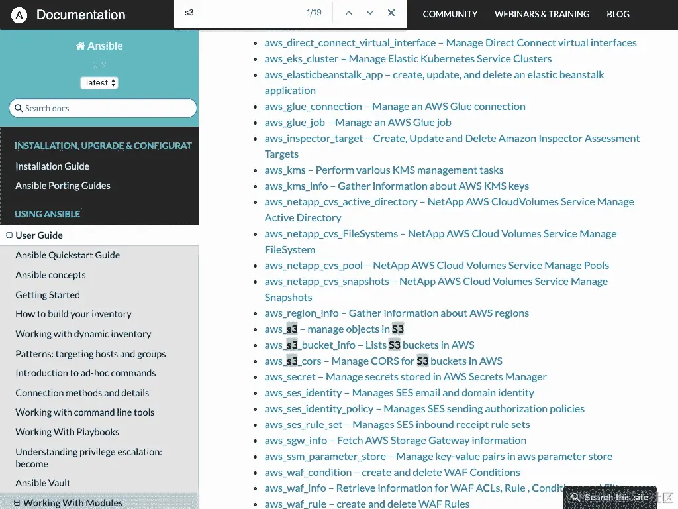The image size is (678, 509).
Task: Click the magnifier icon in Search docs
Action: click(19, 108)
